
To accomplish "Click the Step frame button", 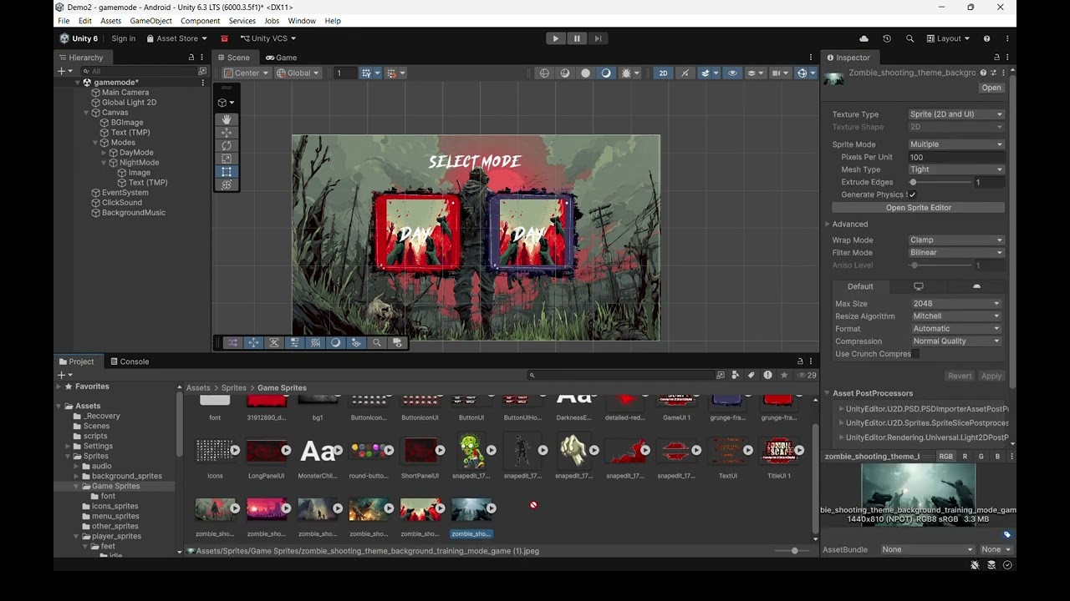I will coord(598,38).
